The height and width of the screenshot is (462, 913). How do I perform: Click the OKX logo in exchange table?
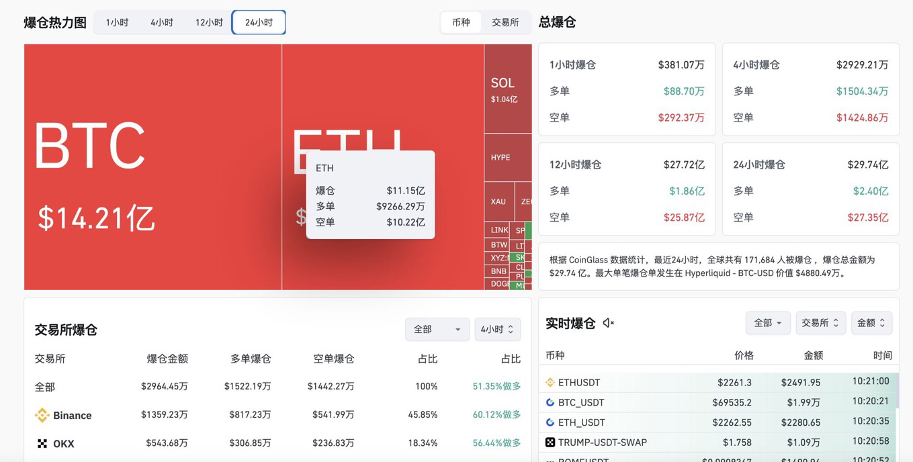point(42,443)
